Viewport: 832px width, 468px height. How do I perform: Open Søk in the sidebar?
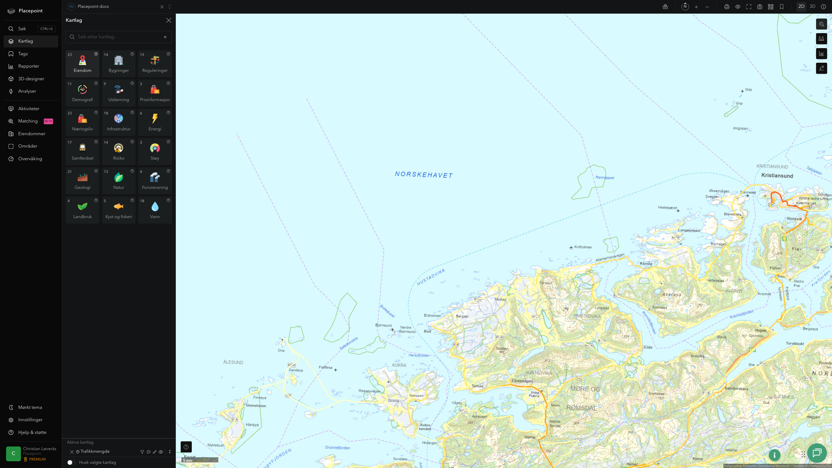point(31,29)
